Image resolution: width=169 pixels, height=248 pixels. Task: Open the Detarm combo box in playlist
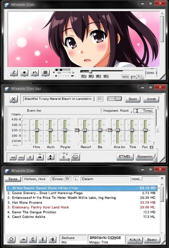(105, 179)
